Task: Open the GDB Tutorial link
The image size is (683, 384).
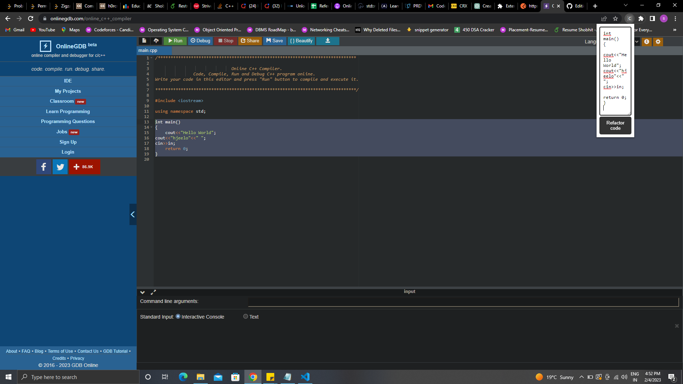Action: [115, 351]
